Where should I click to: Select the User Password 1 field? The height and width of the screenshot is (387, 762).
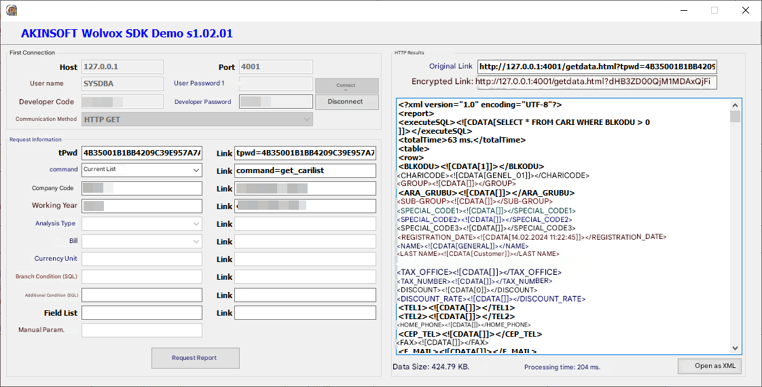(x=276, y=84)
